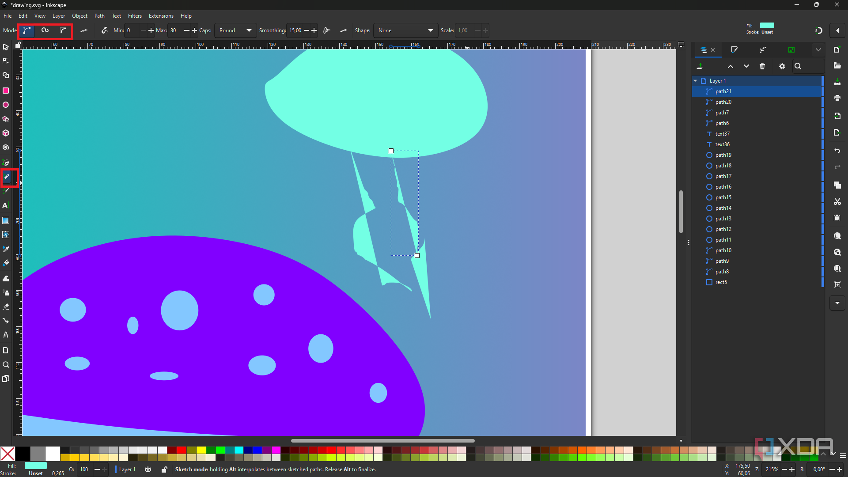Toggle current layer visibility eye in status bar
Screen dimensions: 848x477
point(148,469)
